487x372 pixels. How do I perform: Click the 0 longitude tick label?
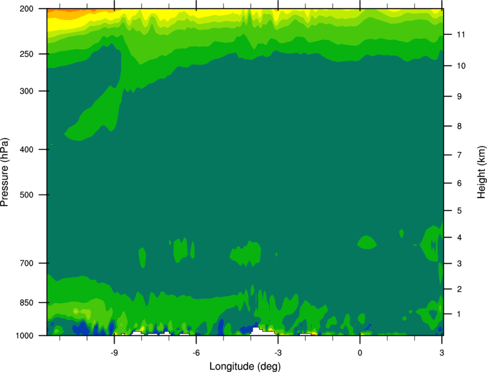(x=360, y=353)
